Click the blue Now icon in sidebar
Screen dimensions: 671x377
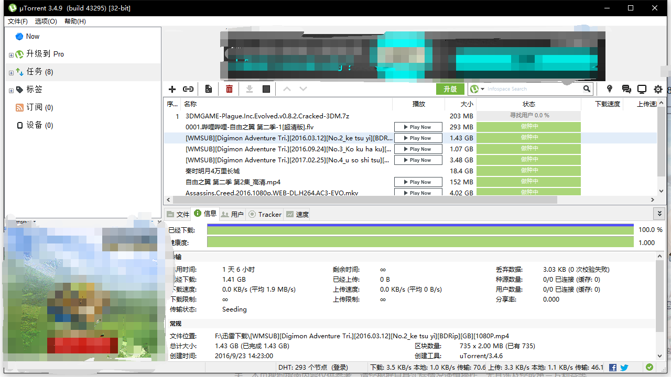point(19,36)
